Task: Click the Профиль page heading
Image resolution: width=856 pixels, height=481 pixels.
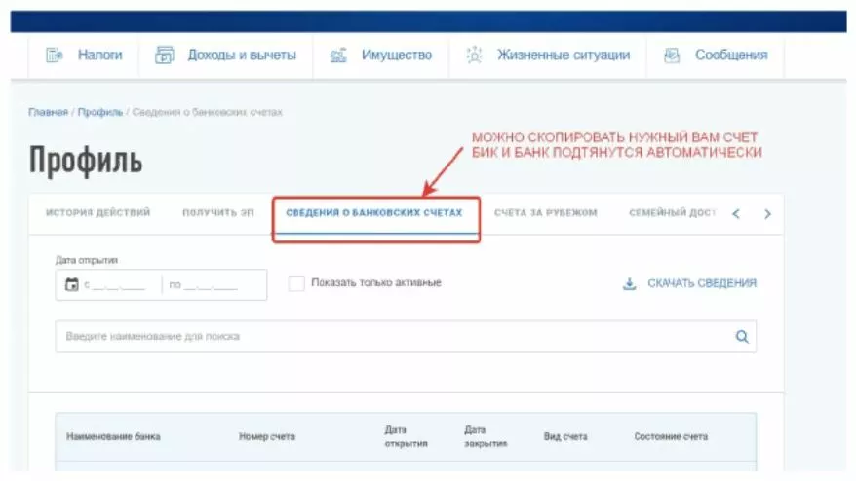Action: click(x=86, y=161)
